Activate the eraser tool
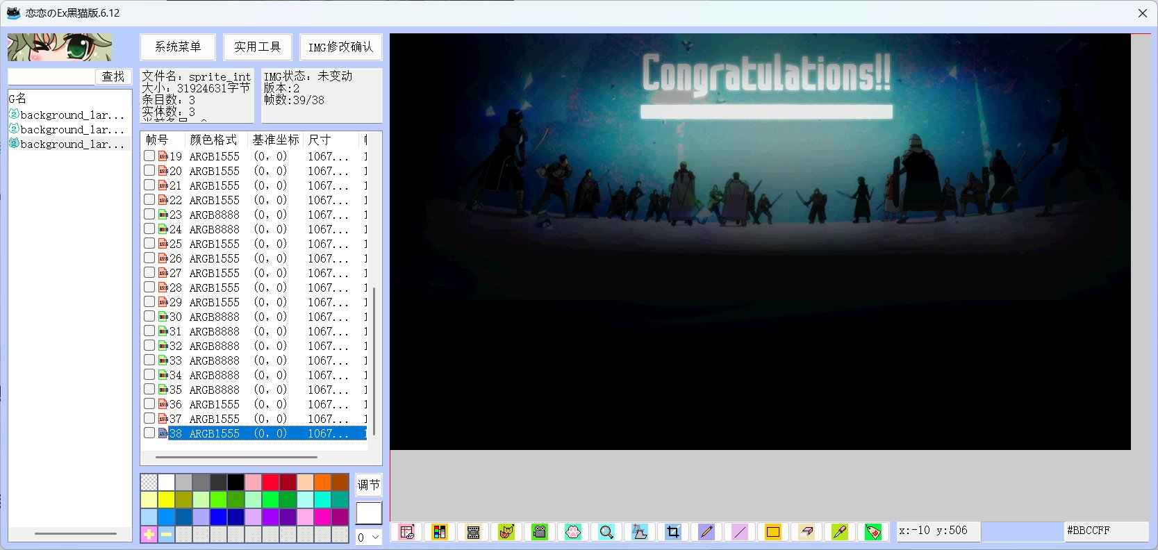 click(806, 532)
